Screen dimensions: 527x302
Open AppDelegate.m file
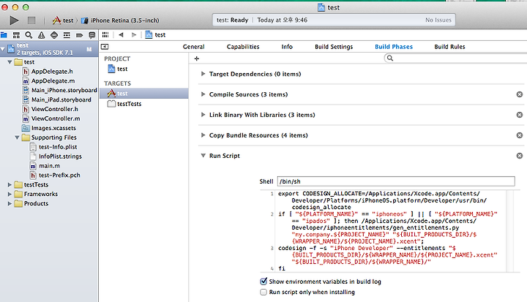(49, 81)
